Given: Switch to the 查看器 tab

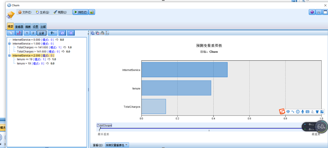Looking at the screenshot, I should (19, 27).
